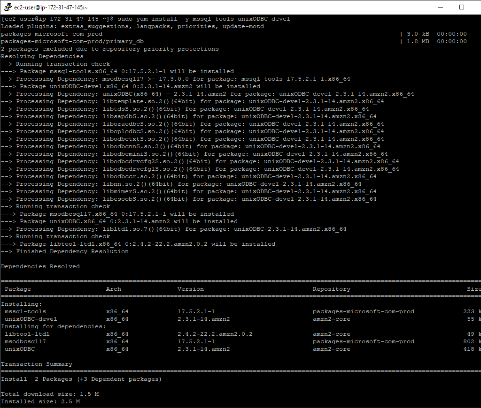This screenshot has height=408, width=481.
Task: Click the 2 packages excluded line
Action: point(110,49)
